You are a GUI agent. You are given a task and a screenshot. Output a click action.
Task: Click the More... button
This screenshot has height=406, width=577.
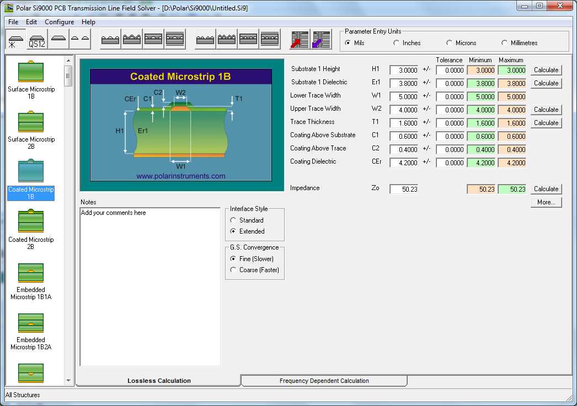click(x=546, y=202)
